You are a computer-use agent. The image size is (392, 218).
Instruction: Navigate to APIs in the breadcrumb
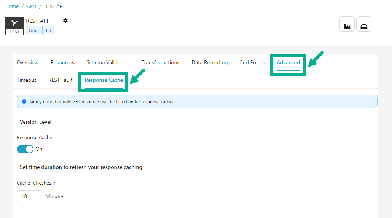tap(32, 6)
